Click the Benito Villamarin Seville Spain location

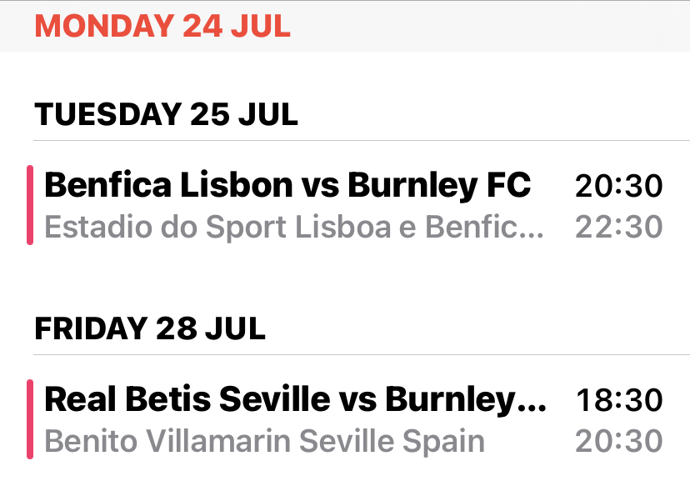pos(264,441)
